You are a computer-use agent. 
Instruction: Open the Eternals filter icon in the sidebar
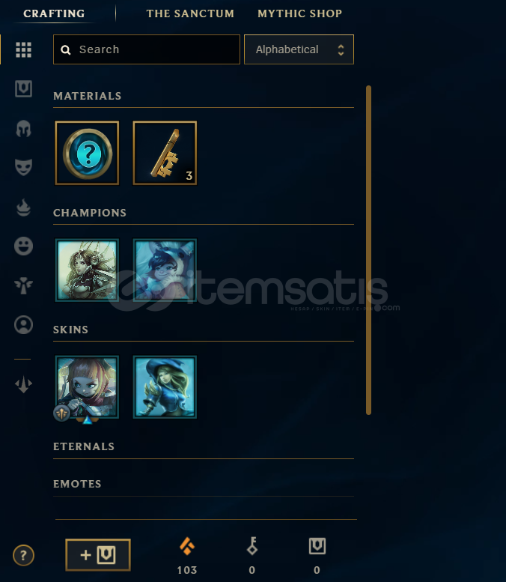[x=23, y=285]
